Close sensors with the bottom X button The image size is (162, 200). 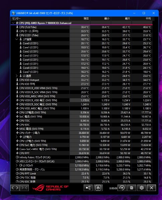pos(151,188)
